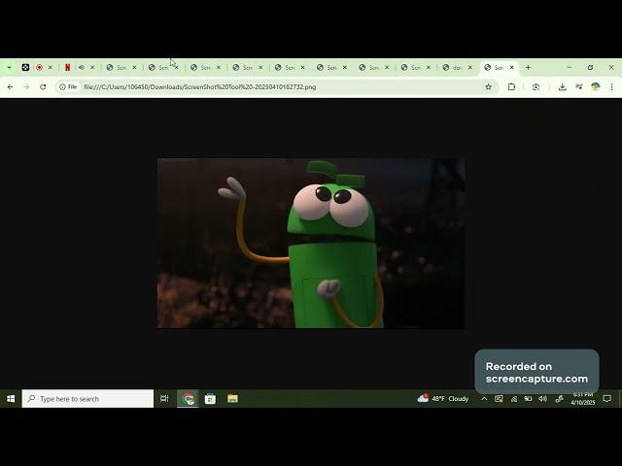Image resolution: width=622 pixels, height=466 pixels.
Task: Open Task View on taskbar
Action: click(164, 399)
